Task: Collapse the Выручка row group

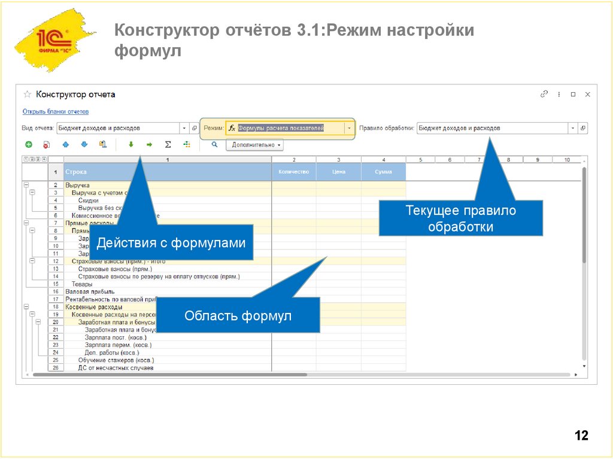Action: click(x=26, y=186)
